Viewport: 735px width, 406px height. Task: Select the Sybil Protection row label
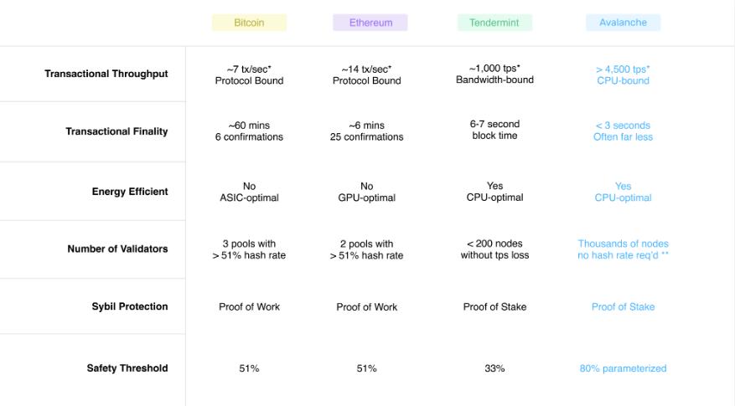pos(130,306)
